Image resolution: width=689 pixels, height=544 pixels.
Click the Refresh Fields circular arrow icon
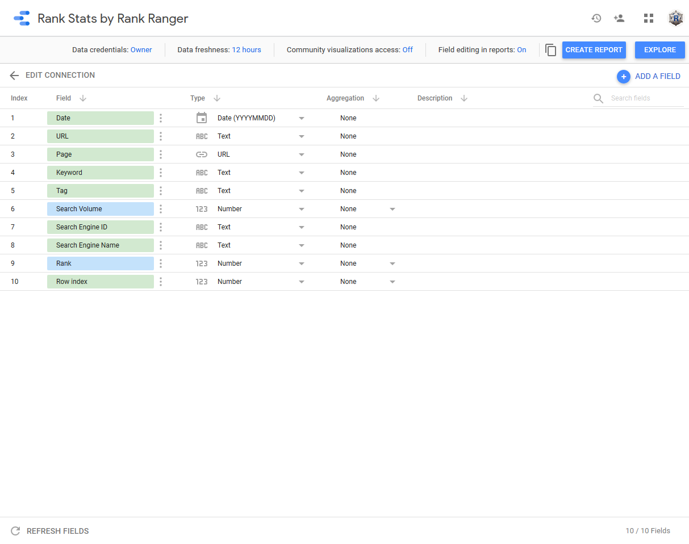pyautogui.click(x=15, y=531)
